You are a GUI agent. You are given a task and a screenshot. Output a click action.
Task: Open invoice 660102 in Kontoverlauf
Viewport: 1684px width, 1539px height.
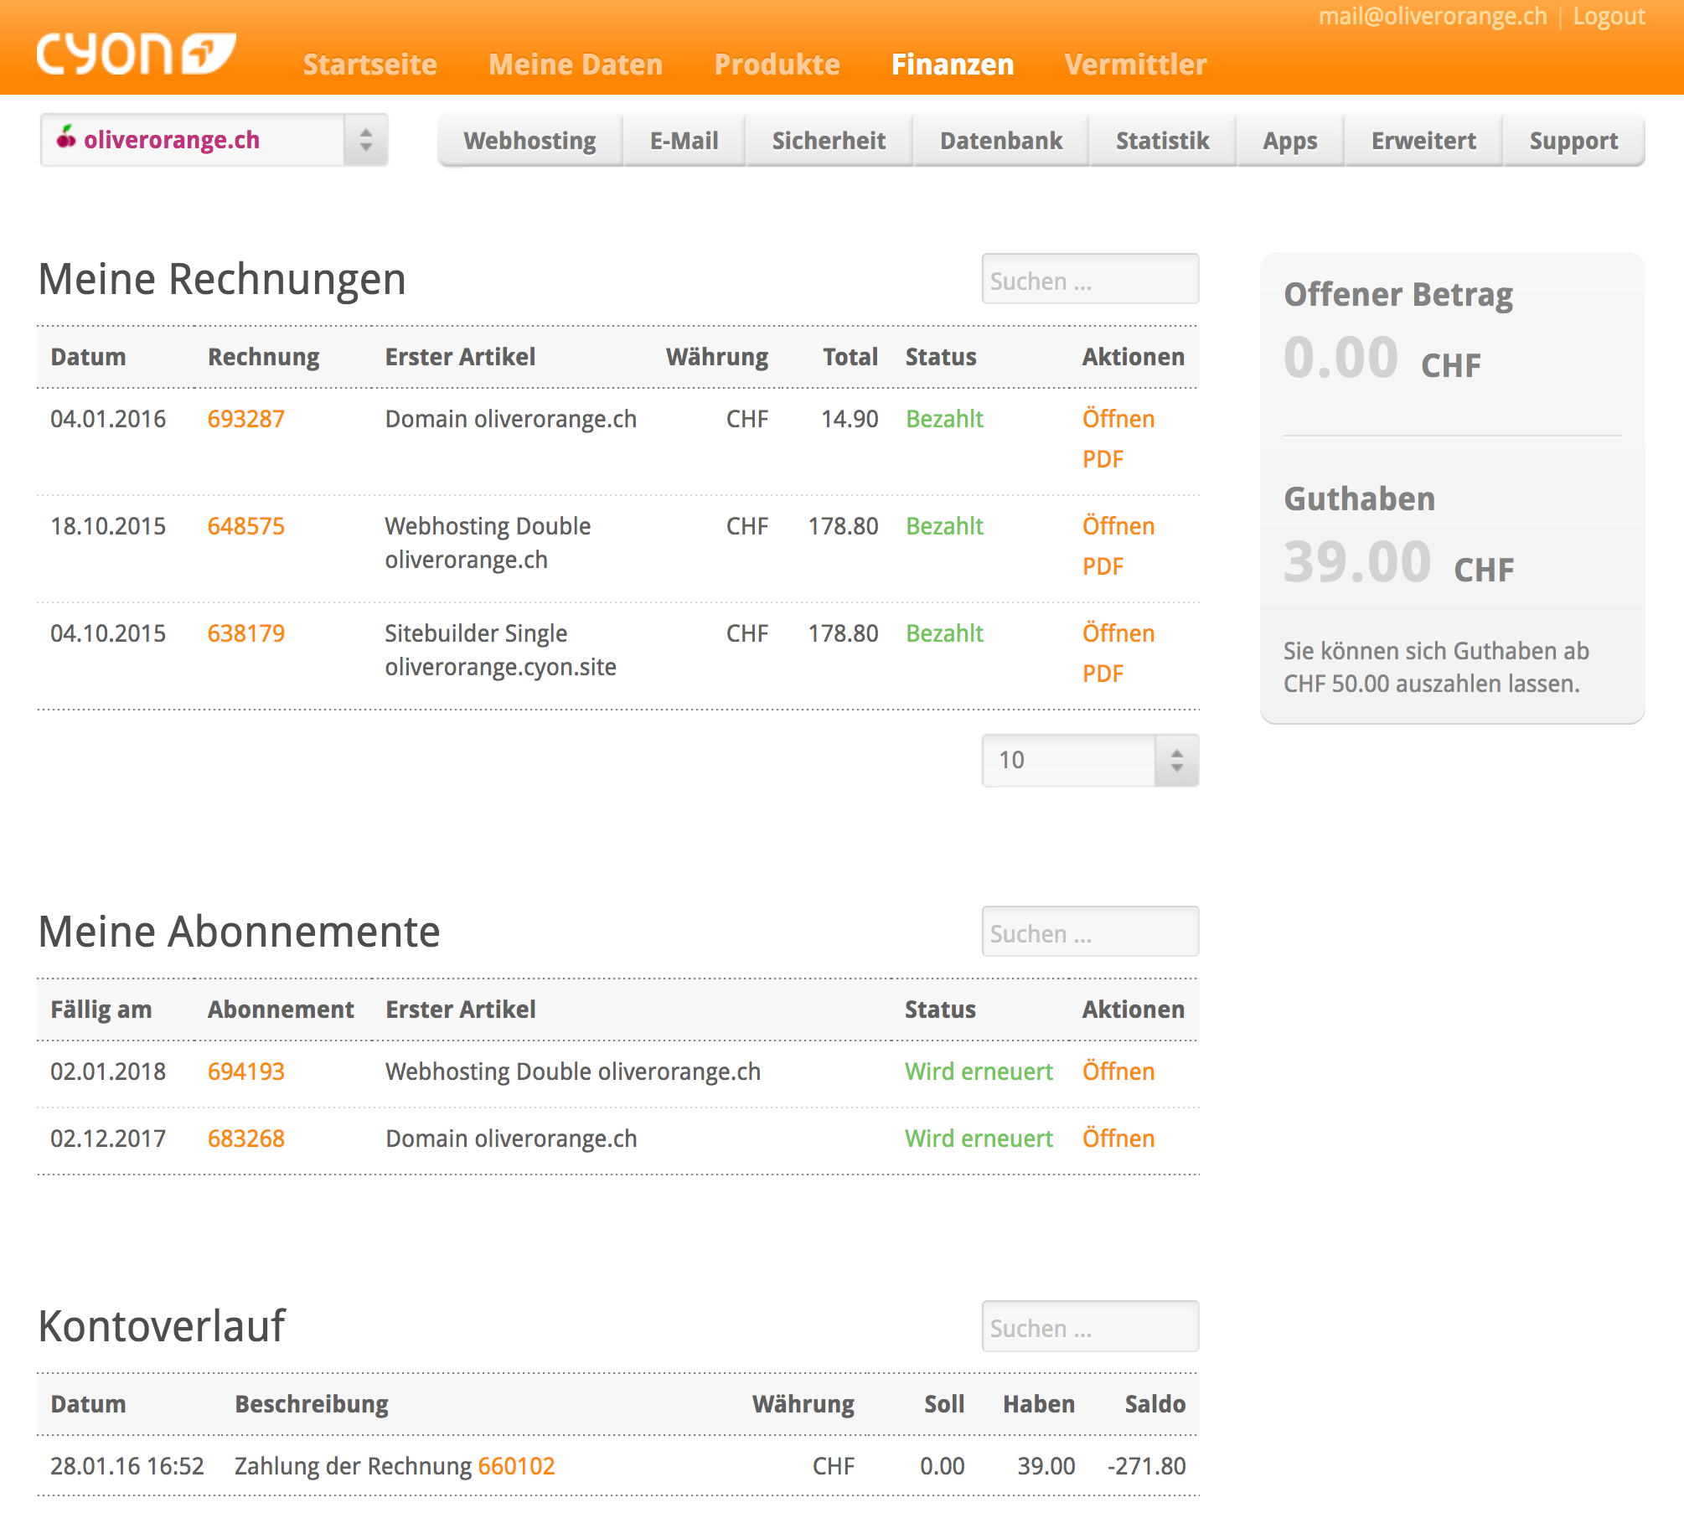516,1466
